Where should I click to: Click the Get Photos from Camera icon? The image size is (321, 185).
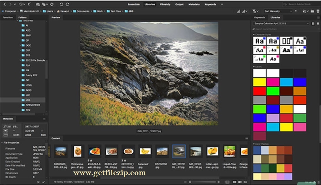point(38,4)
